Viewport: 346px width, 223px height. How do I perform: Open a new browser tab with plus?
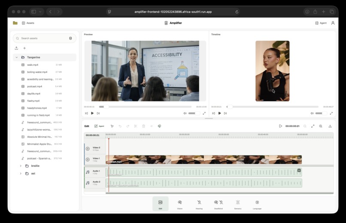324,12
